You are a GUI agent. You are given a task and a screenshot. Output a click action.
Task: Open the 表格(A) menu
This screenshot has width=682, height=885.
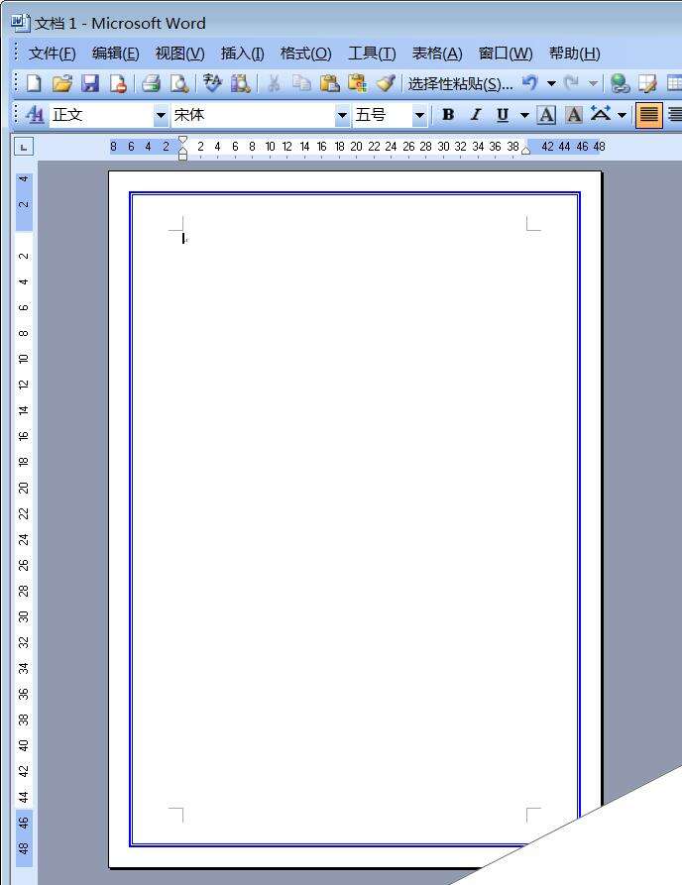(437, 54)
